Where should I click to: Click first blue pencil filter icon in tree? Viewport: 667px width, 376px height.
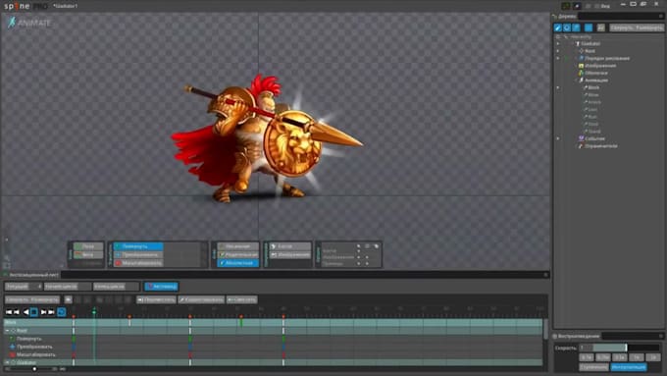click(x=558, y=27)
